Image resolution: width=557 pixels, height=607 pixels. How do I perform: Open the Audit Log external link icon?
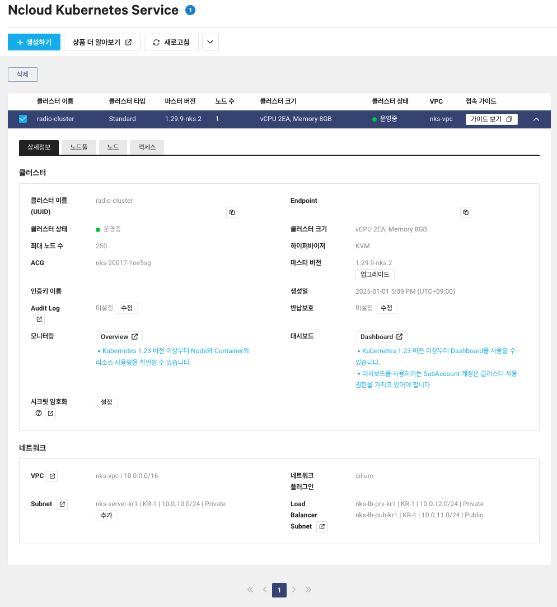39,319
